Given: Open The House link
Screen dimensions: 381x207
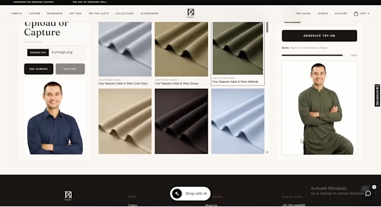Looking at the screenshot, I should (303, 13).
